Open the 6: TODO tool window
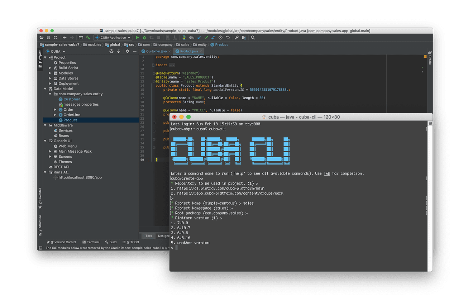Viewport: 473px width, 301px height. pyautogui.click(x=131, y=242)
